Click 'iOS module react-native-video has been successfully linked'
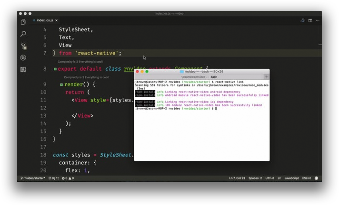Viewport: 339px width, 205px height. tap(213, 105)
